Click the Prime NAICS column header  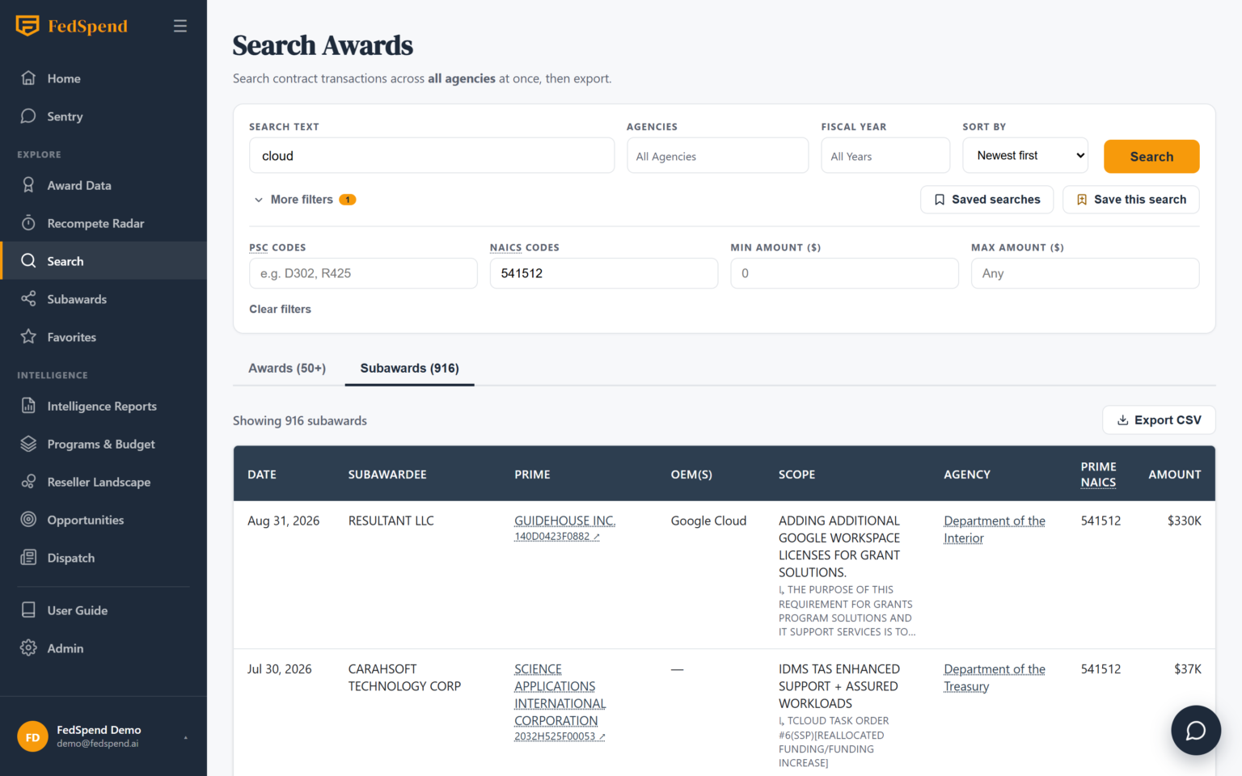point(1098,474)
